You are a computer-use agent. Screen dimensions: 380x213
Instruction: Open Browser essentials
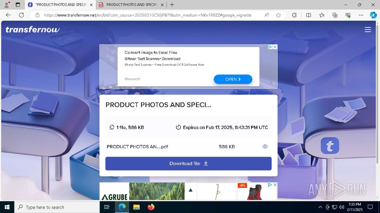348,15
